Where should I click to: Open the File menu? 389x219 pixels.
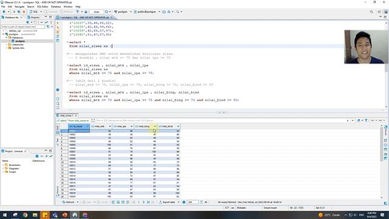(x=3, y=7)
